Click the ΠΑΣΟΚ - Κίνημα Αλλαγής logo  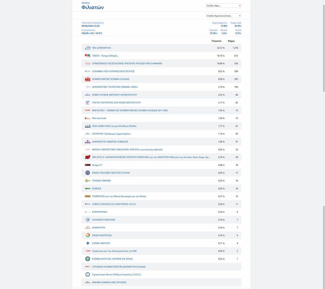[x=88, y=56]
